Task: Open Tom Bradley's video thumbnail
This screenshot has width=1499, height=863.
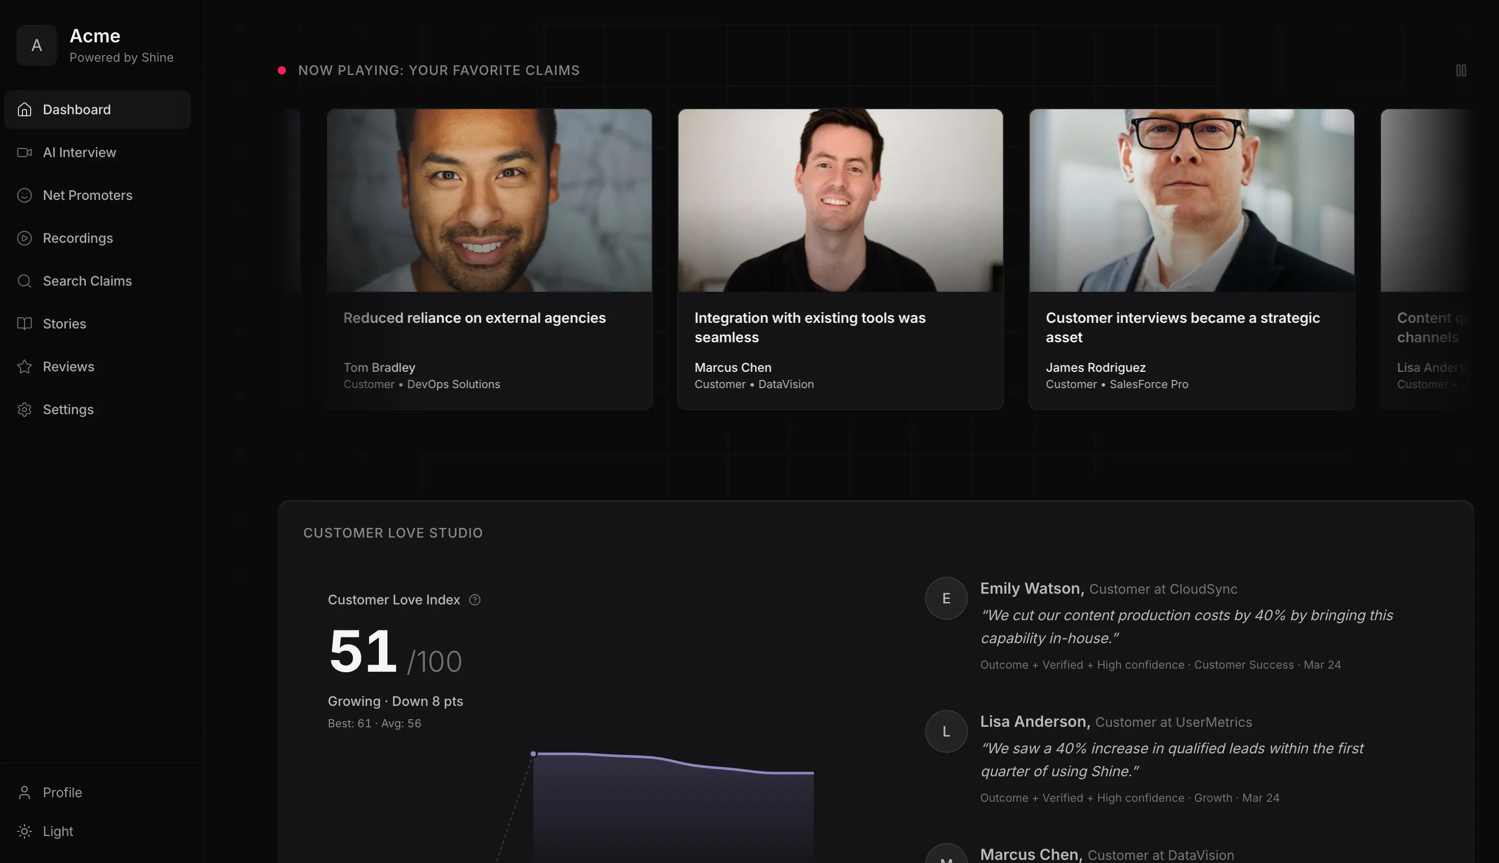Action: tap(490, 200)
